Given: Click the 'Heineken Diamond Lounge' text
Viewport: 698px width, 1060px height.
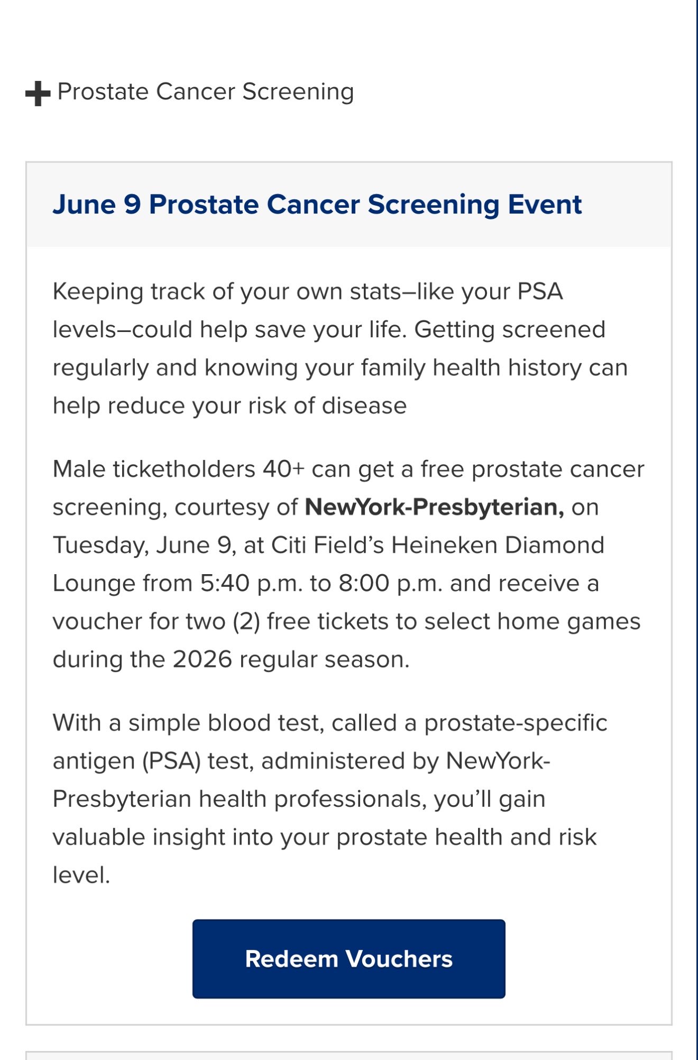Looking at the screenshot, I should [328, 564].
